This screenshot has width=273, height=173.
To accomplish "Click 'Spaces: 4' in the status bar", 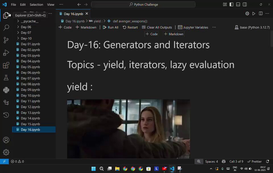I will pyautogui.click(x=211, y=162).
